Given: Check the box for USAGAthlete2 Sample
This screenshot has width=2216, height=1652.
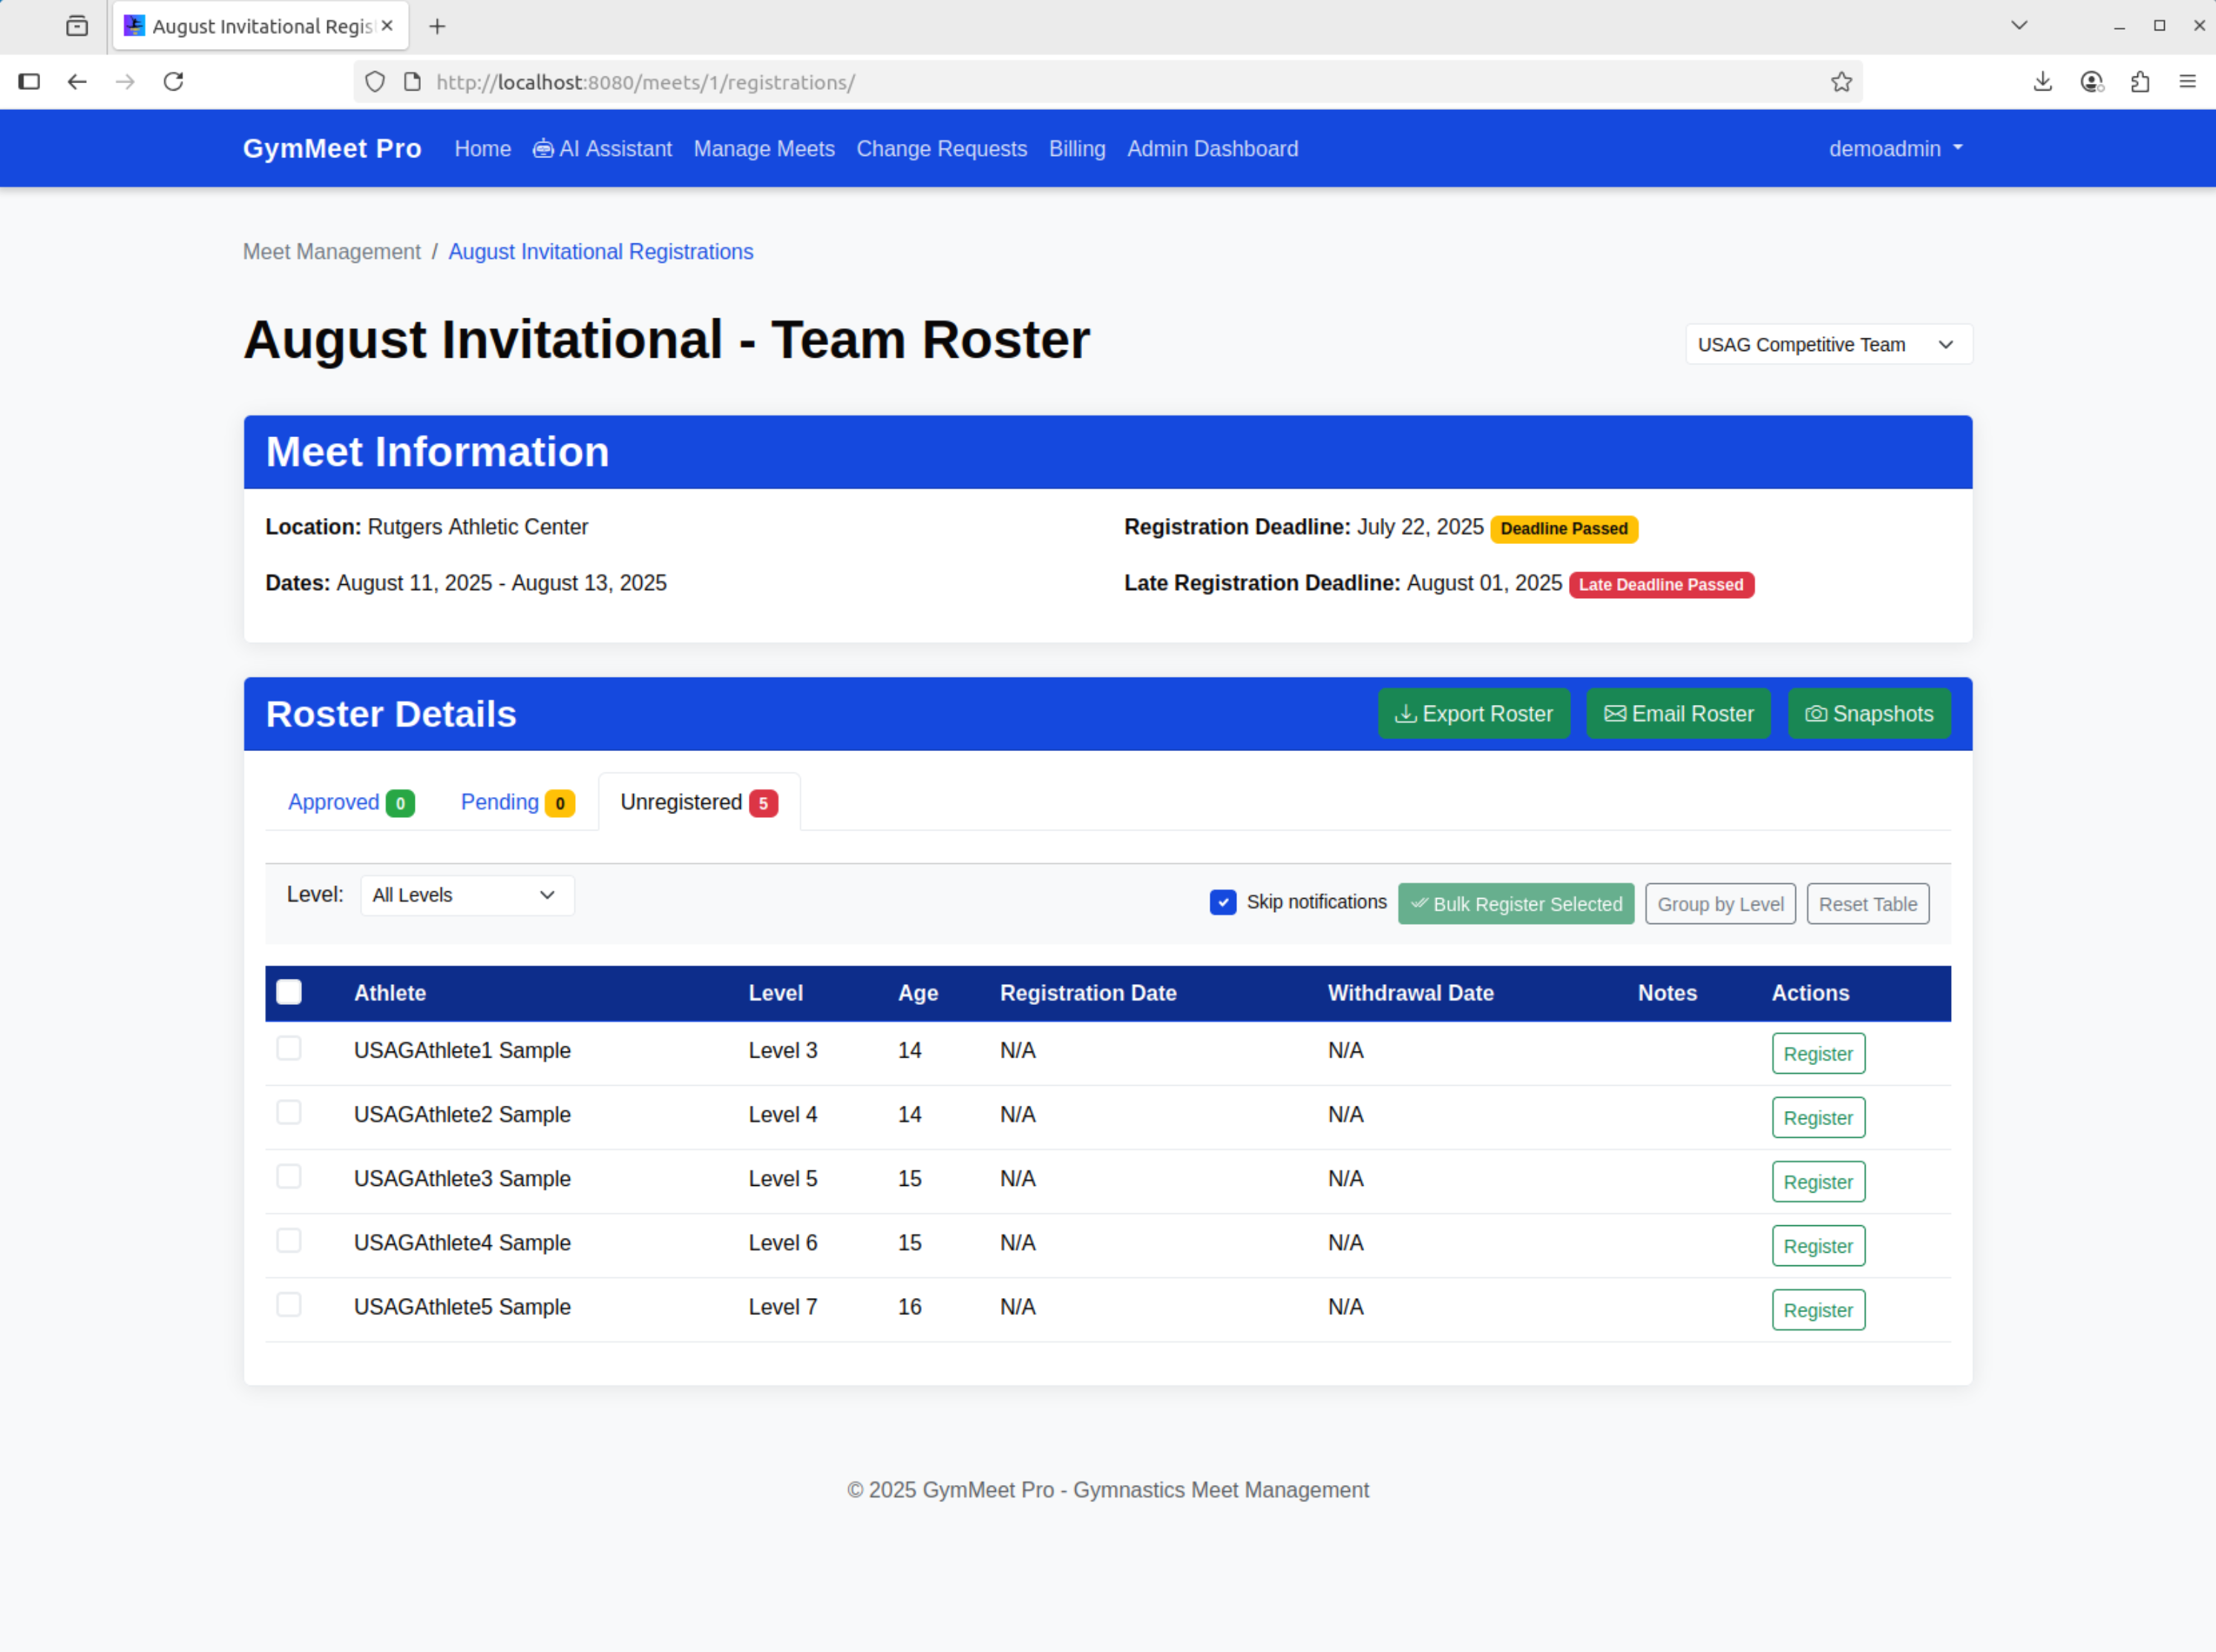Looking at the screenshot, I should click(289, 1112).
